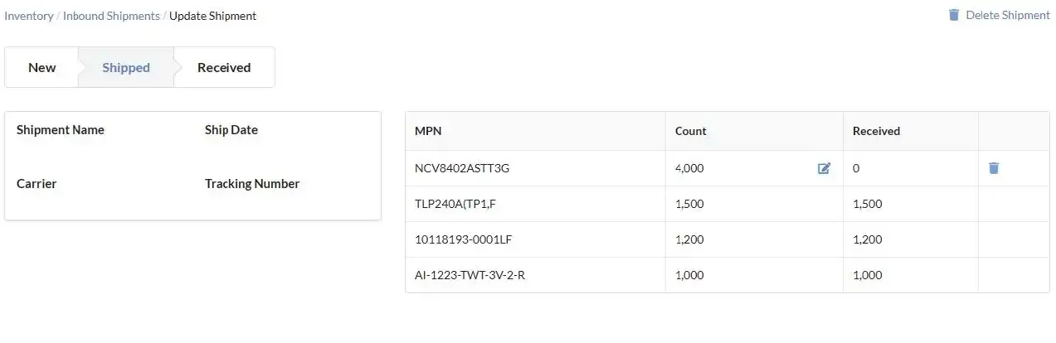This screenshot has height=343, width=1056.
Task: Click the Ship Date field label
Action: point(231,130)
